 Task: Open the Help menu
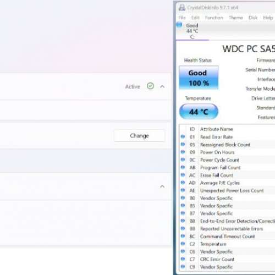coord(268,18)
